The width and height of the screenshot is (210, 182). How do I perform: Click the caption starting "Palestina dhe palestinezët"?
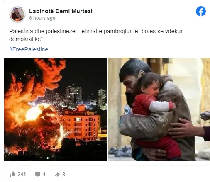point(96,35)
